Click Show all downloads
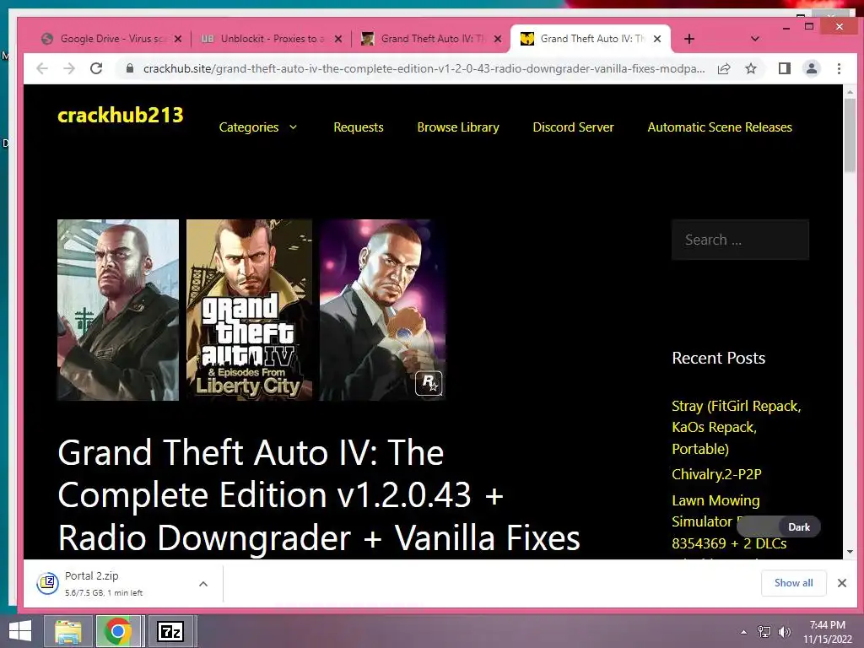Viewport: 864px width, 648px height. coord(793,583)
